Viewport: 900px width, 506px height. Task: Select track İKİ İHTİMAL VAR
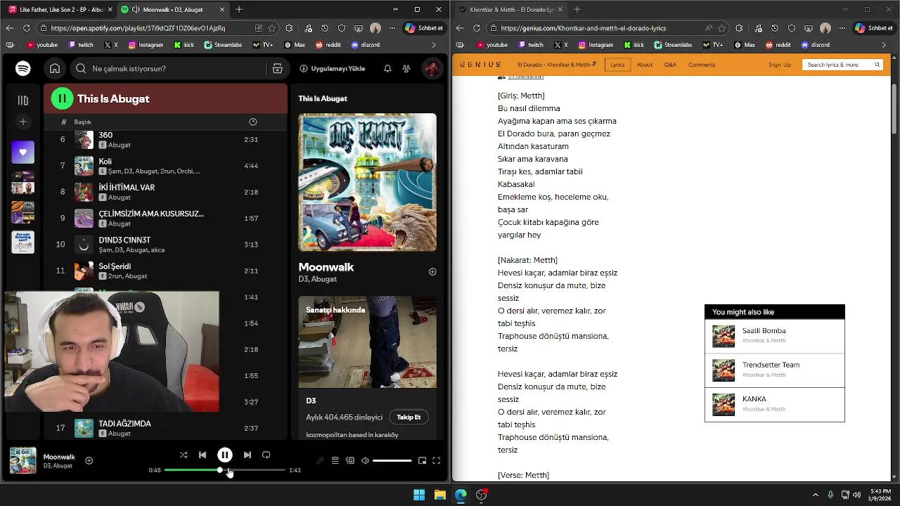[x=166, y=192]
